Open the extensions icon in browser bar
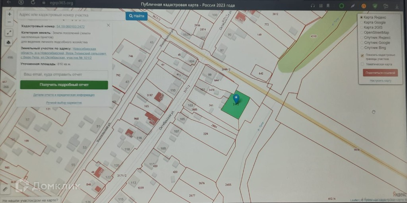 pyautogui.click(x=386, y=6)
